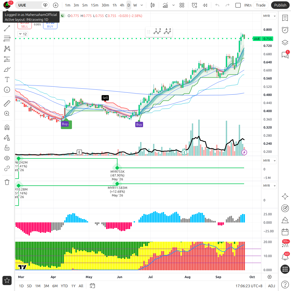Toggle lock all drawing tools
The width and height of the screenshot is (291, 291).
pyautogui.click(x=7, y=148)
